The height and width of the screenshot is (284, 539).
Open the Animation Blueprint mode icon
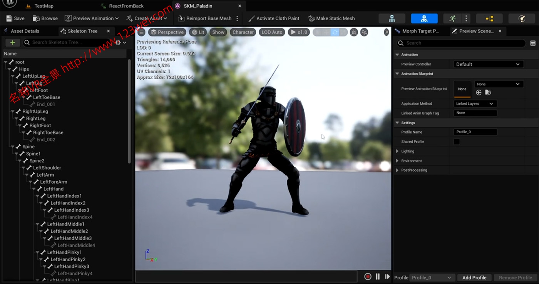tap(489, 18)
